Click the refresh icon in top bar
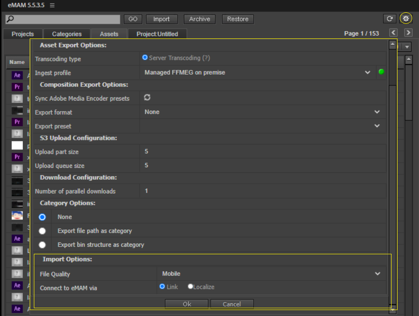Screen dimensions: 419x316 coord(390,19)
